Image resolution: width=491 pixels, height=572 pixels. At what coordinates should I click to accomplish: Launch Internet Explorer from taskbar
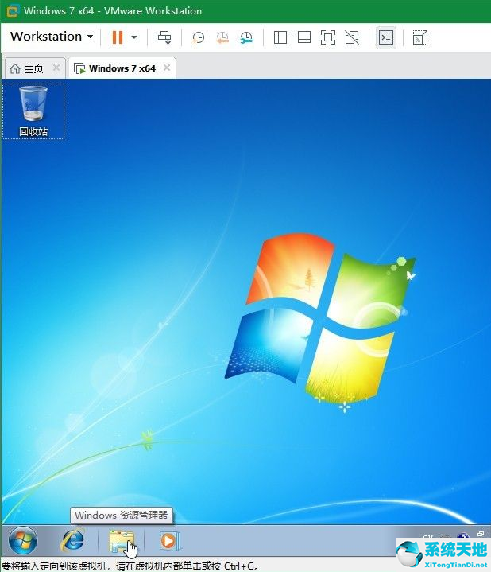(x=72, y=541)
